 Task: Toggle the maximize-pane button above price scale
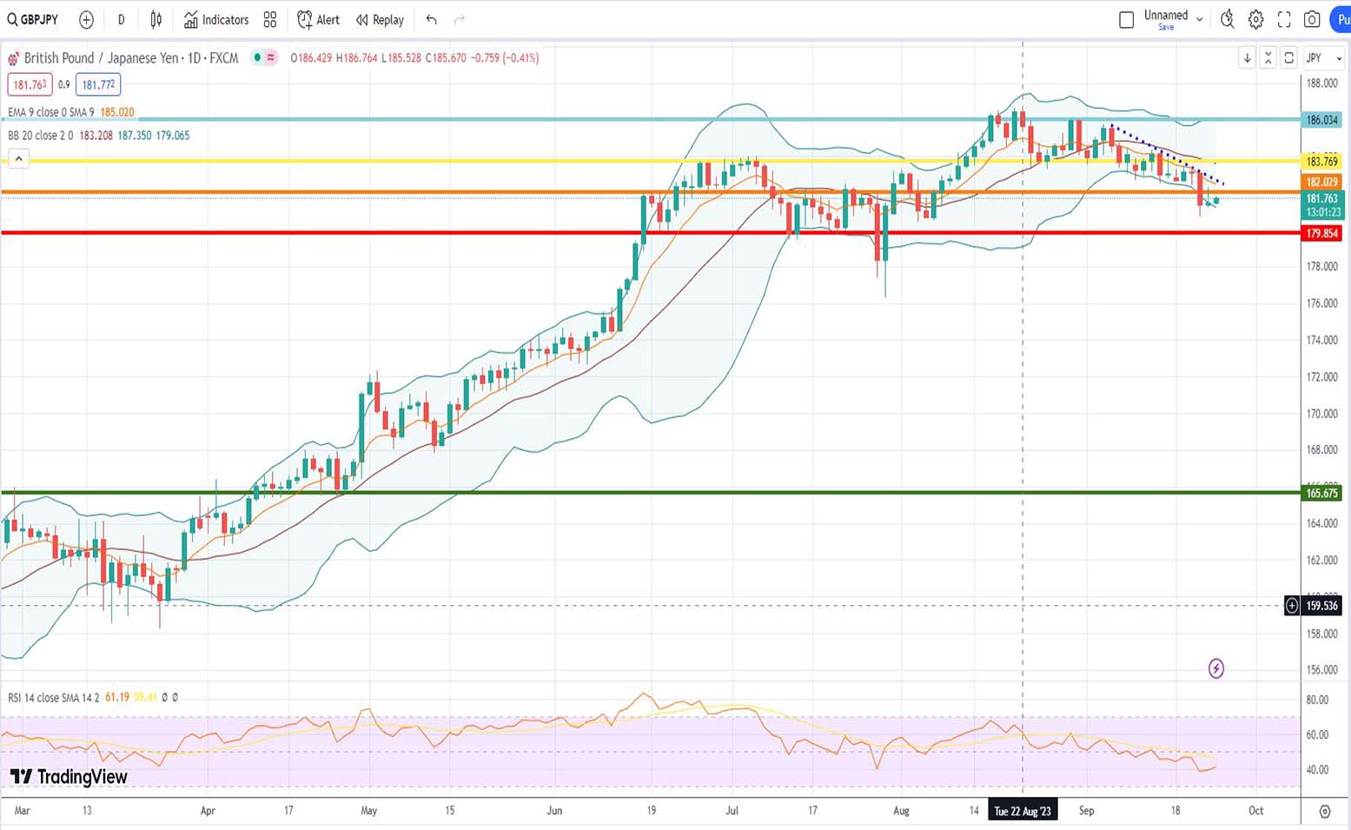tap(1289, 58)
